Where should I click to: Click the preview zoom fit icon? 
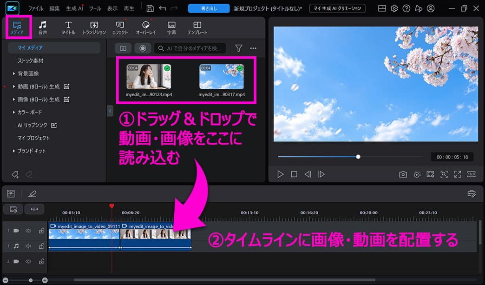(444, 174)
